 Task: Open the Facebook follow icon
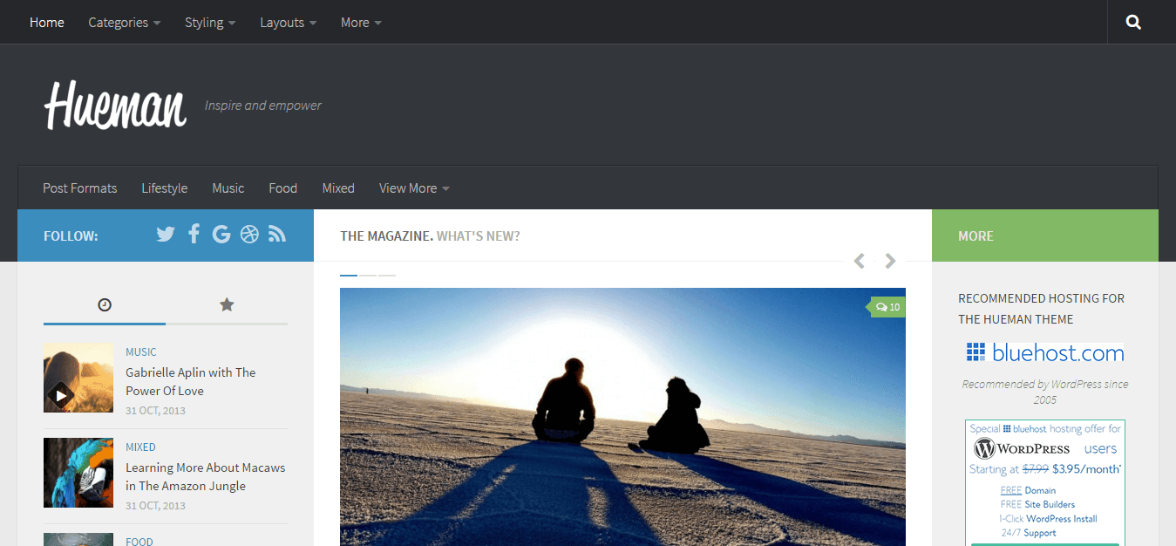coord(194,234)
